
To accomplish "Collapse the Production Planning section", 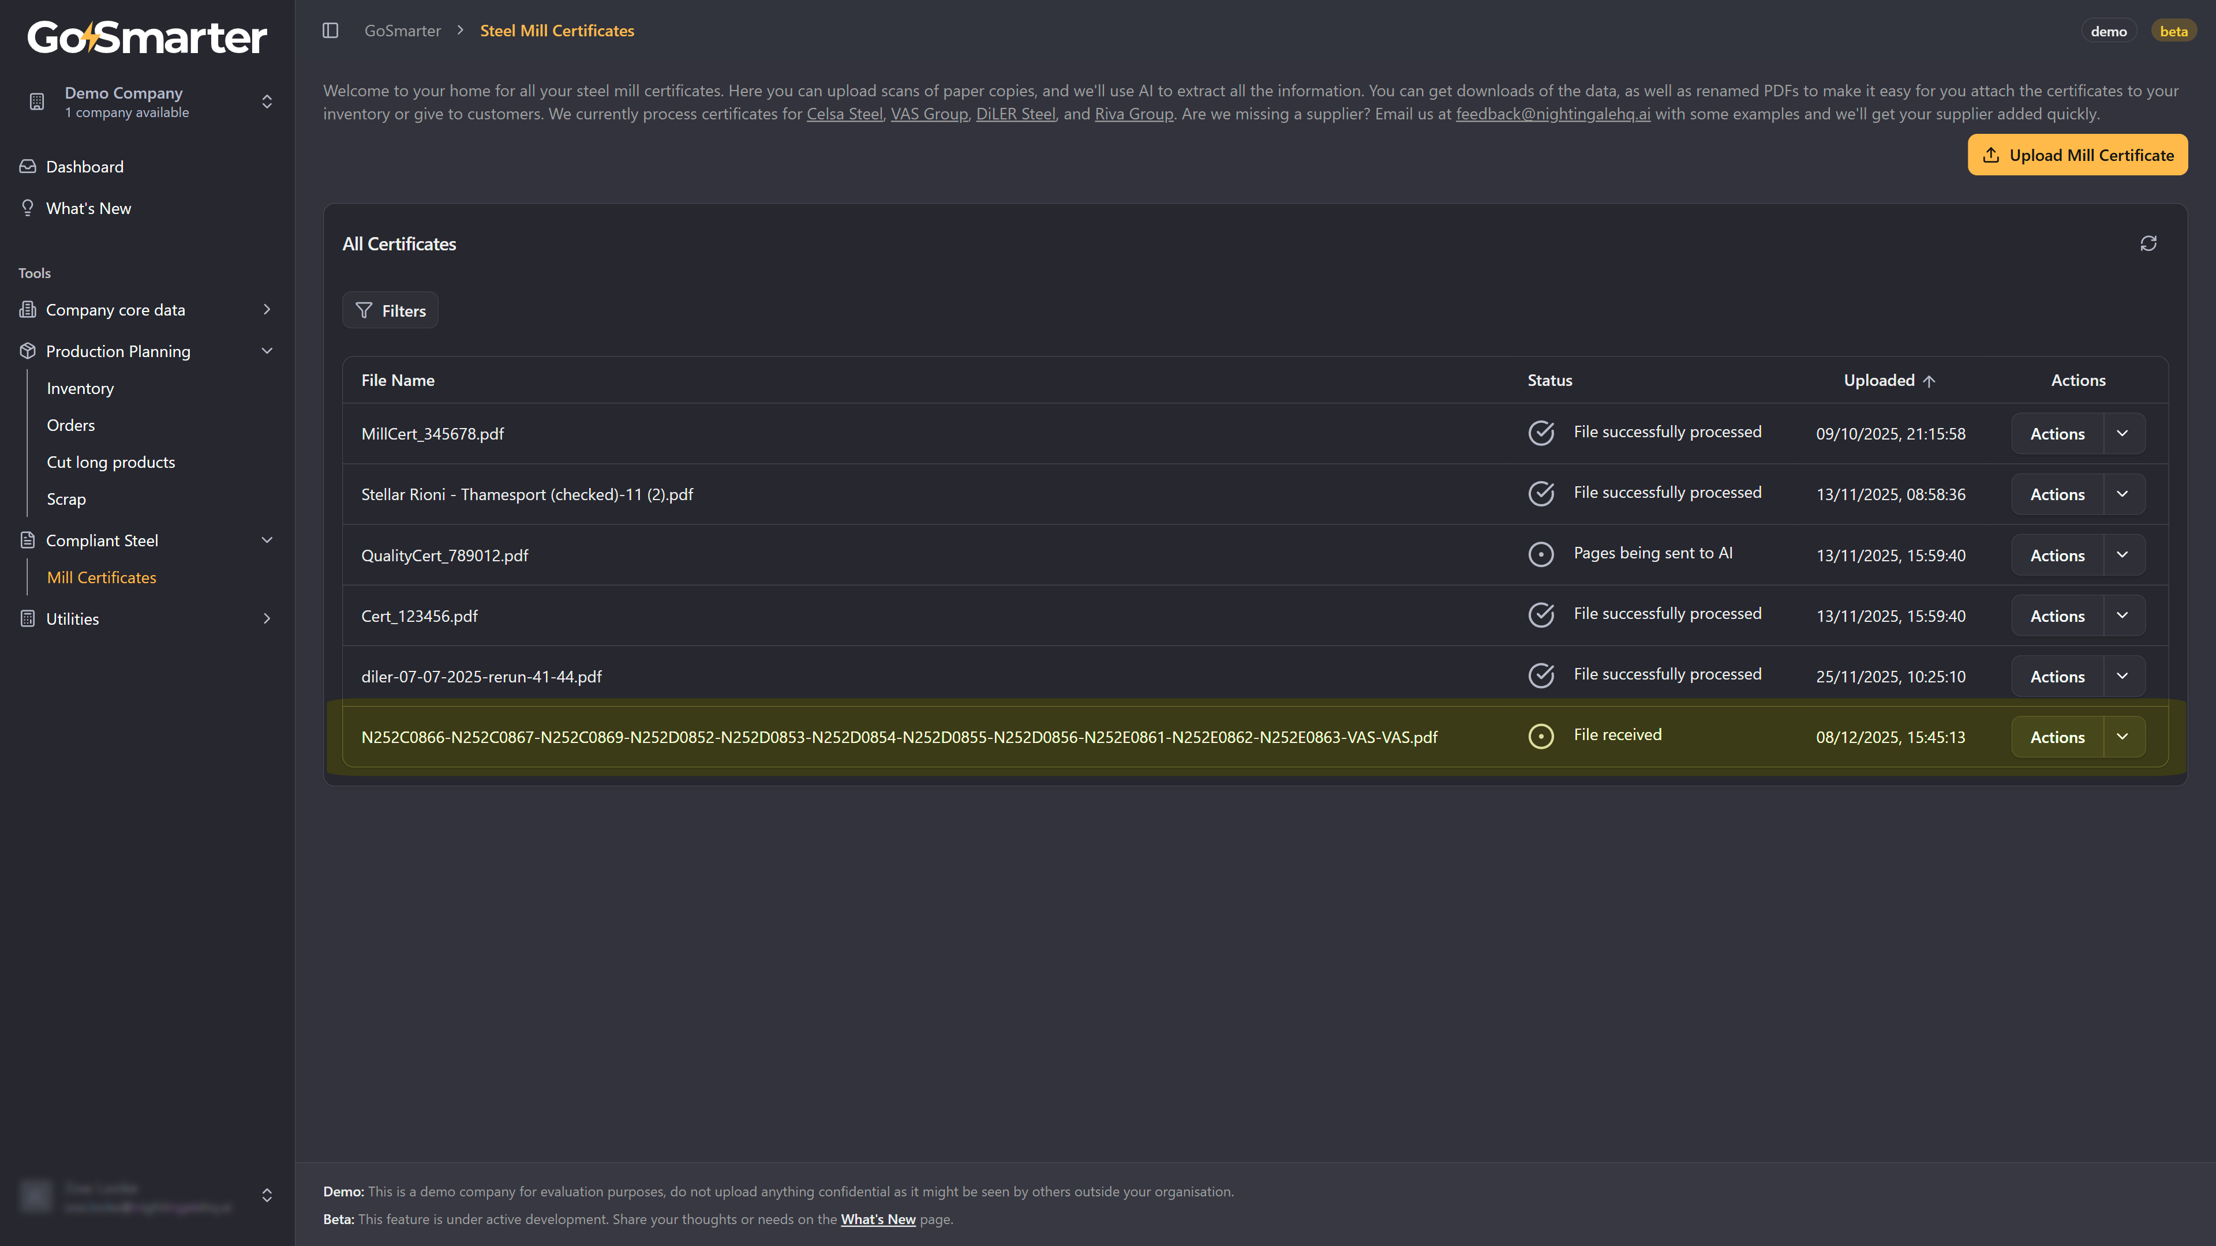I will [x=267, y=351].
